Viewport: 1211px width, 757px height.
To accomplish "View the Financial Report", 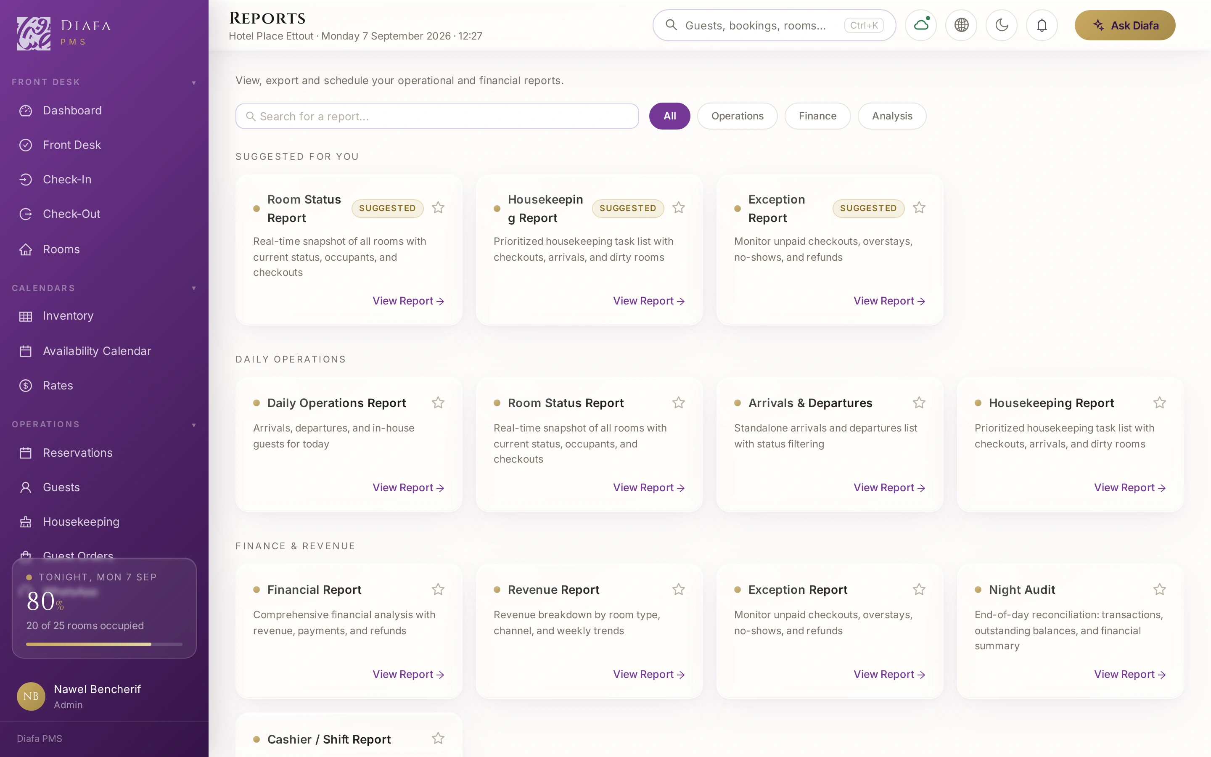I will pyautogui.click(x=408, y=675).
